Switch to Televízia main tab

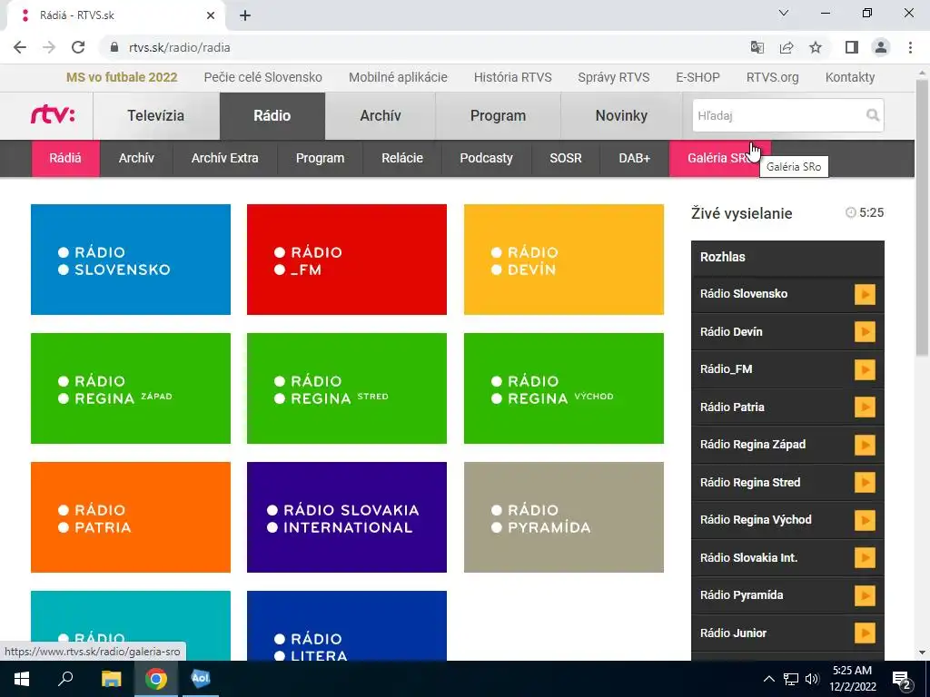click(156, 115)
